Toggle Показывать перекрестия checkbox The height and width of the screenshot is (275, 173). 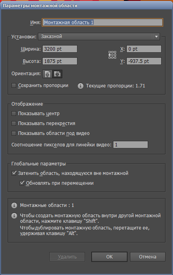point(14,123)
